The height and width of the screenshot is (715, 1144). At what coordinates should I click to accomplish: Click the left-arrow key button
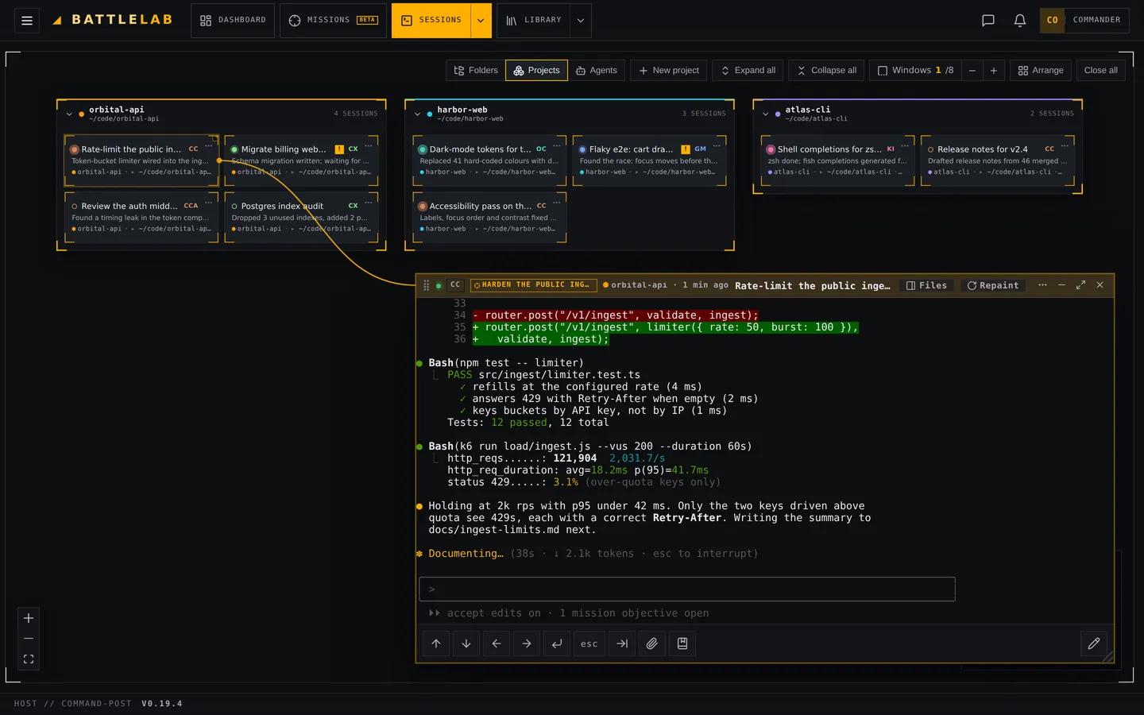click(x=497, y=643)
